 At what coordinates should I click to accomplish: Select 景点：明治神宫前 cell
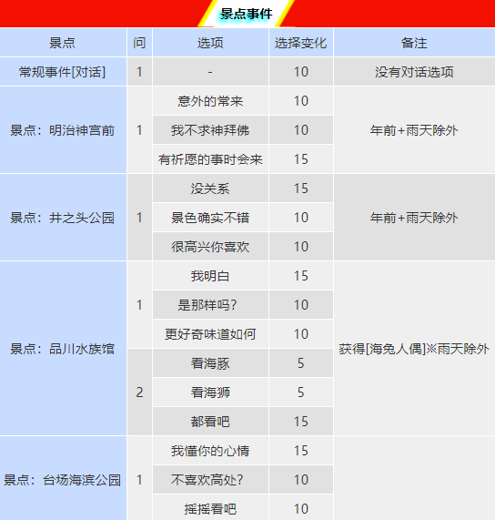63,130
